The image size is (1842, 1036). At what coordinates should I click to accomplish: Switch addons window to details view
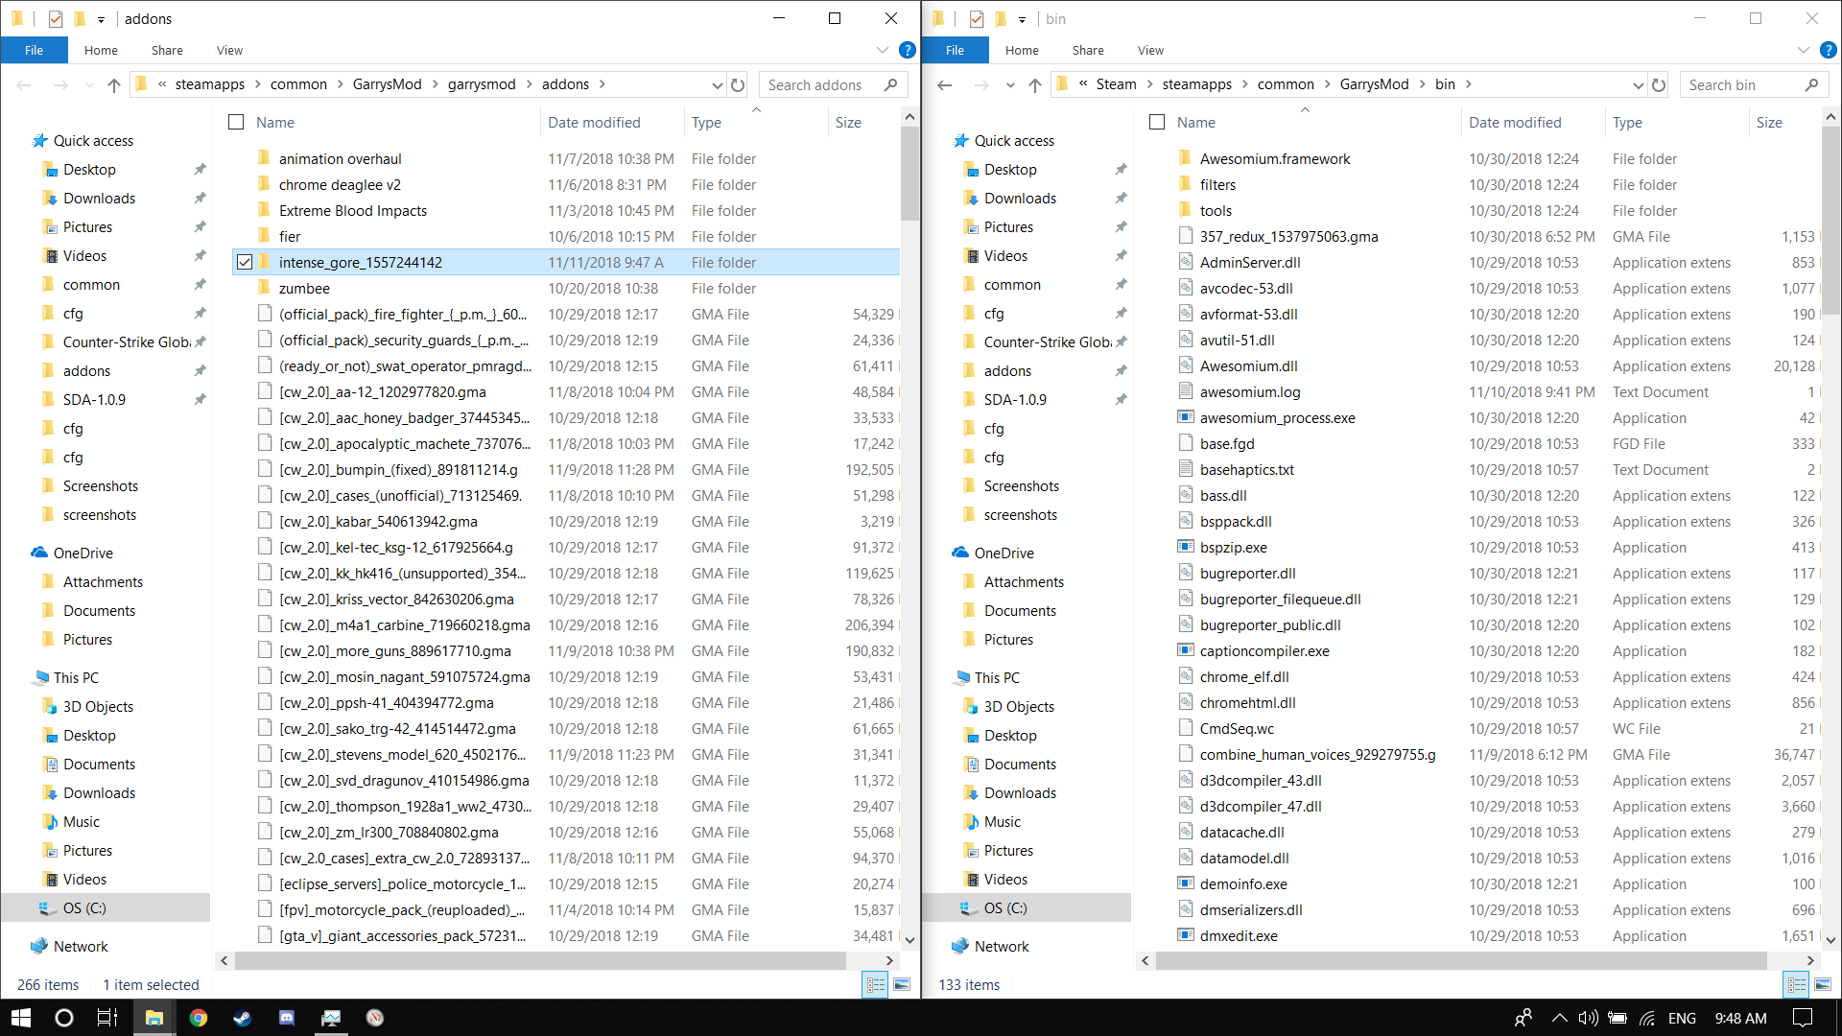(875, 984)
